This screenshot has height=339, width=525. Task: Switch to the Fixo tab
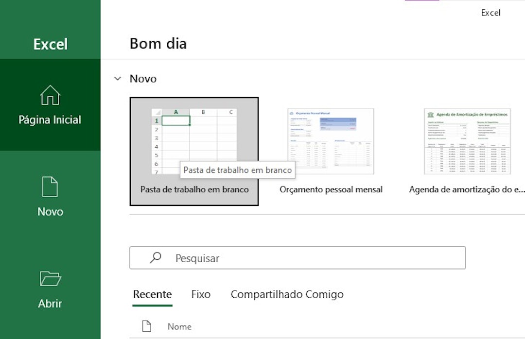[200, 294]
